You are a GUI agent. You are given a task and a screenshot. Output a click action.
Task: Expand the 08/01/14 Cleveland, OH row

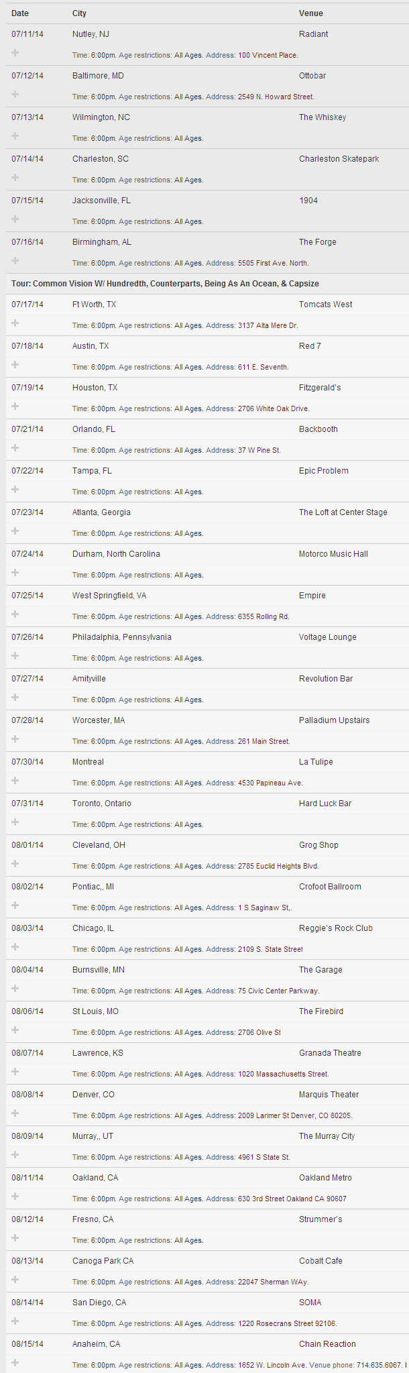tap(15, 865)
